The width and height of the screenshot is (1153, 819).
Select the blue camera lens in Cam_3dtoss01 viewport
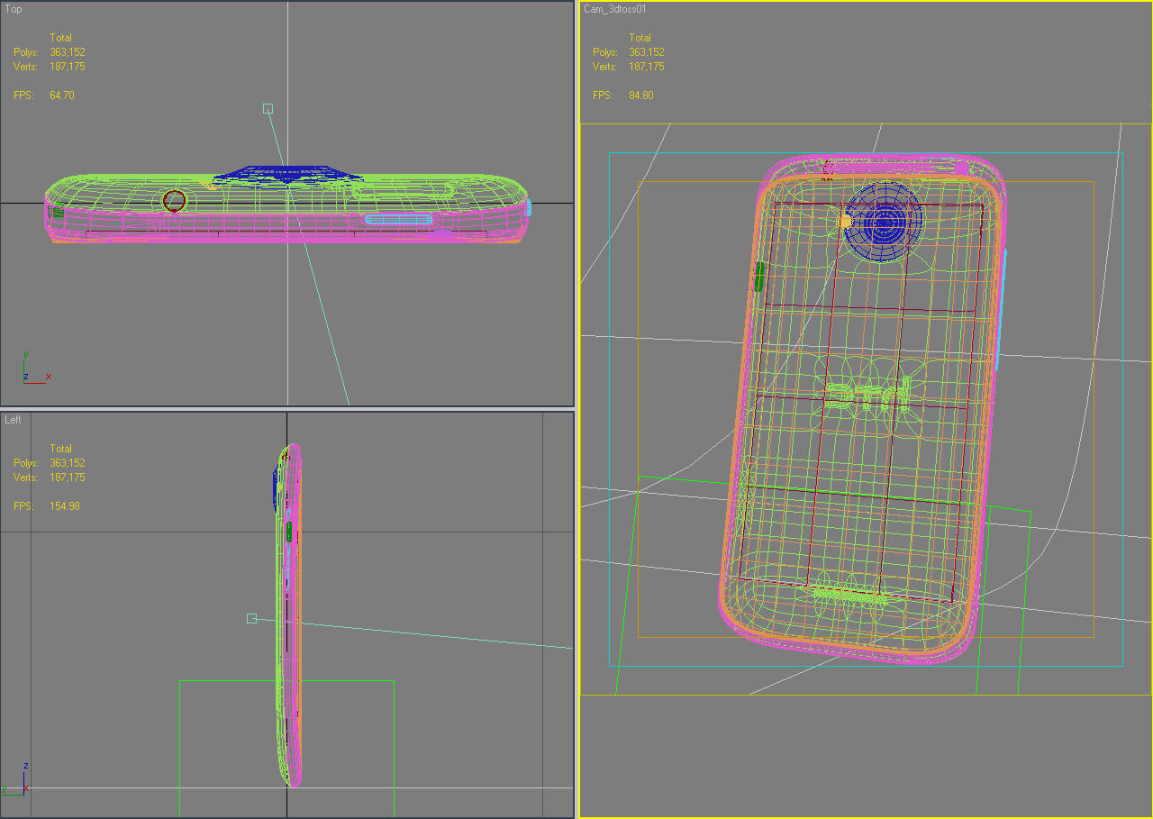pos(884,223)
